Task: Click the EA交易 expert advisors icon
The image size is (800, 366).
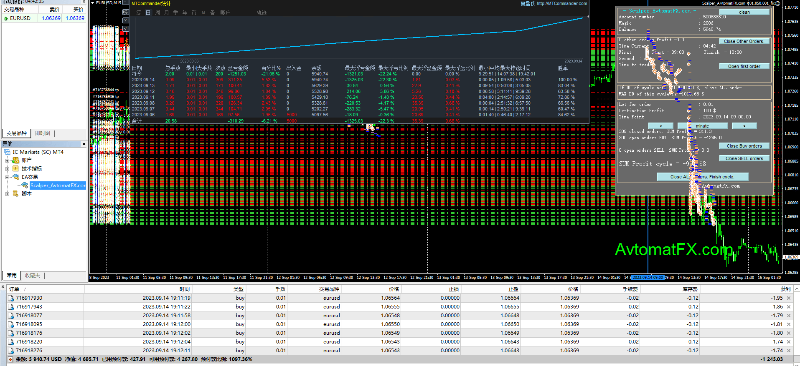Action: (16, 177)
